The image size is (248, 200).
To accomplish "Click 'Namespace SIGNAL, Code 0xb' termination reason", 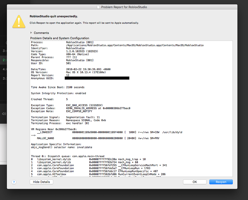I will click(86, 120).
